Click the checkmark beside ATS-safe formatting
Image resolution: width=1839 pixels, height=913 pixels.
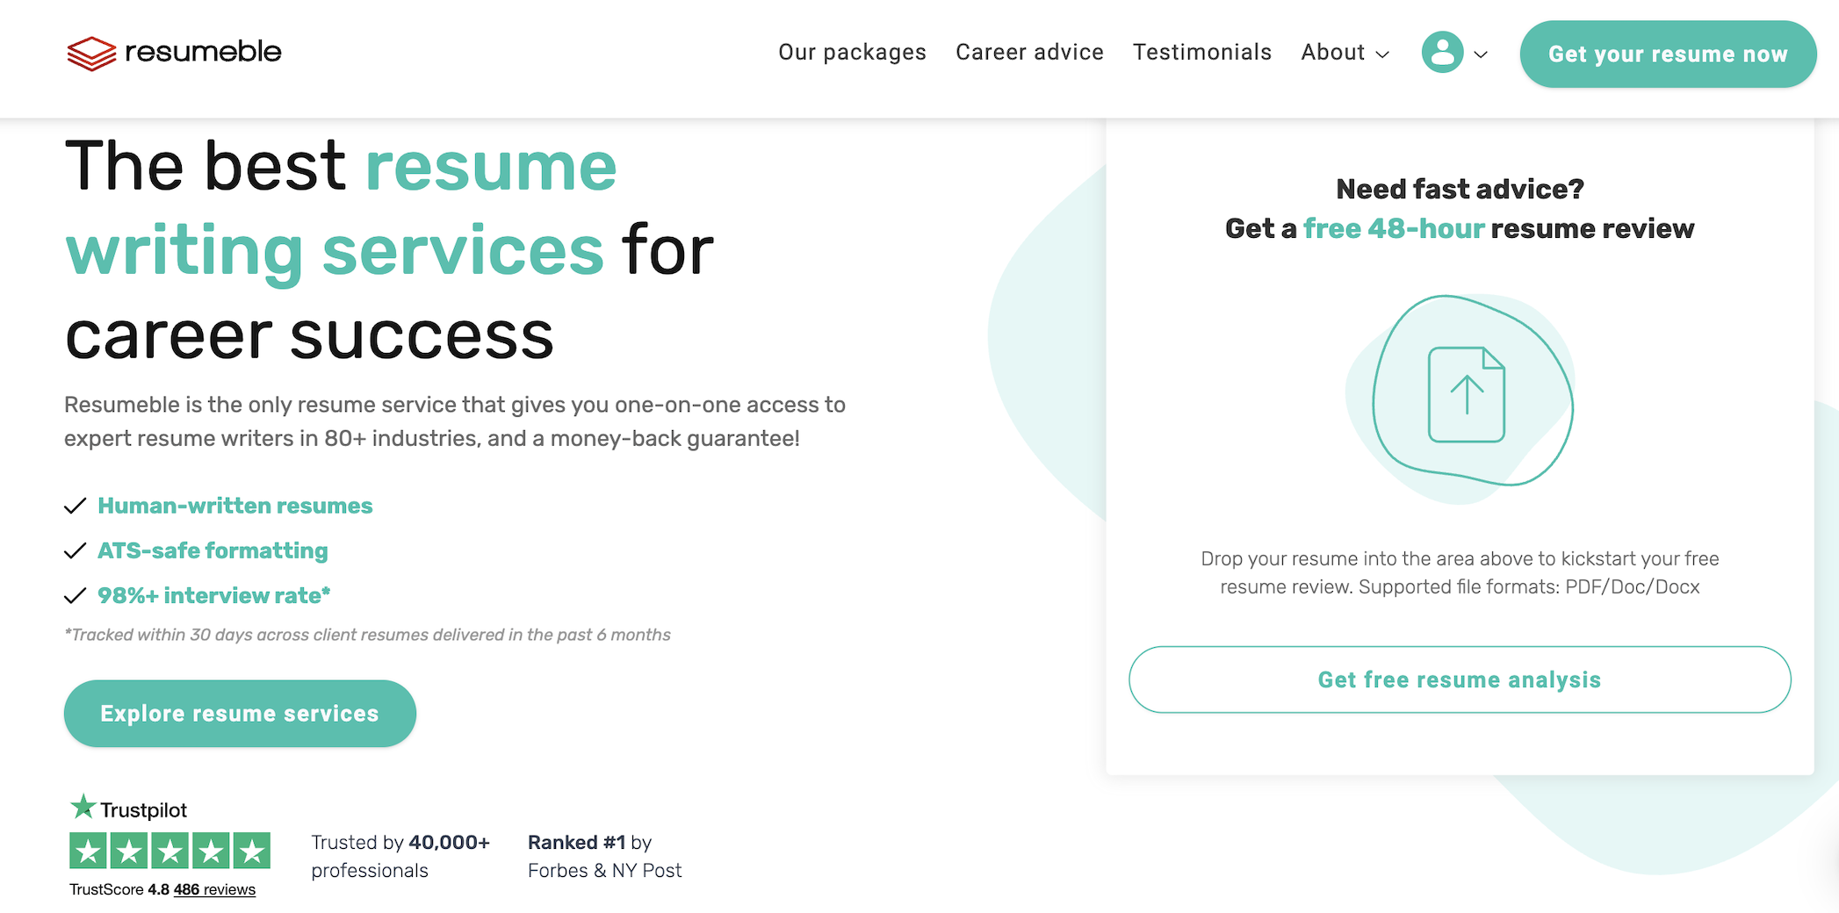coord(74,550)
